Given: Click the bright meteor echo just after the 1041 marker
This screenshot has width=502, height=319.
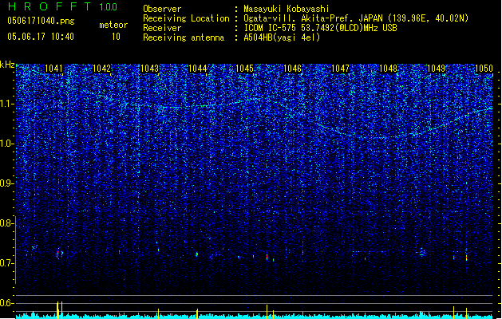Looking at the screenshot, I should click(x=58, y=254).
